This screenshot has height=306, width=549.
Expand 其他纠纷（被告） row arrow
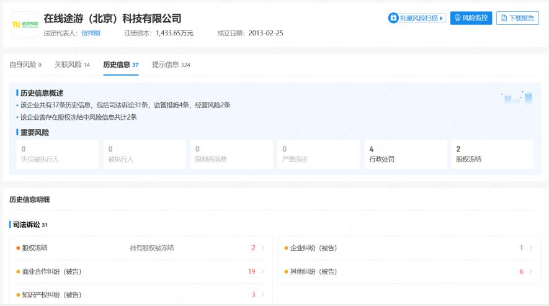pos(530,271)
